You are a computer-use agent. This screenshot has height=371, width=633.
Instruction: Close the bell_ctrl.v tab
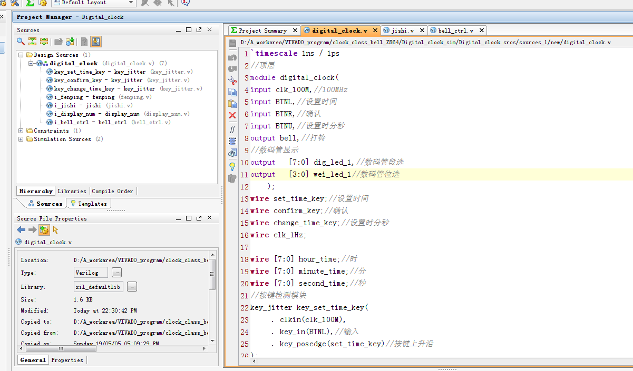pyautogui.click(x=482, y=30)
